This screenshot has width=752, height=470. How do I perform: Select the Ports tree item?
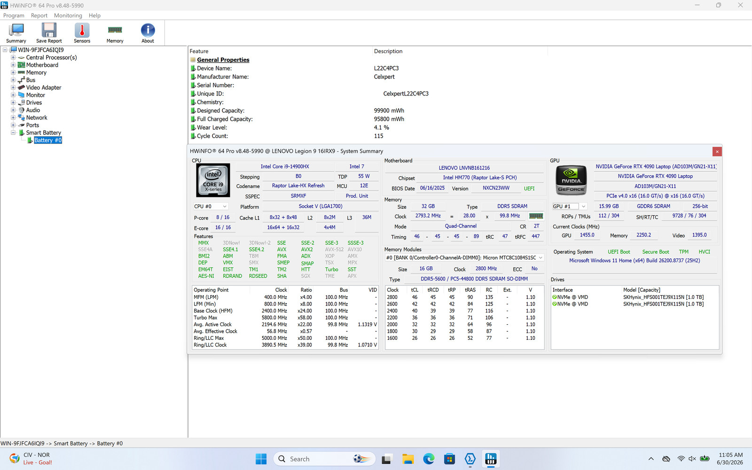pyautogui.click(x=32, y=125)
